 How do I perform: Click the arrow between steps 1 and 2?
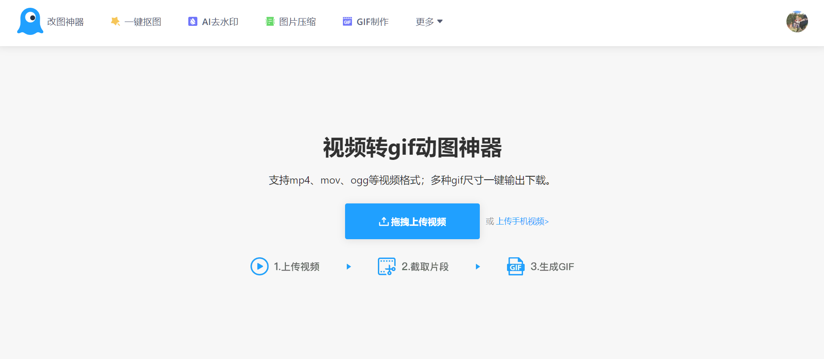click(x=349, y=267)
